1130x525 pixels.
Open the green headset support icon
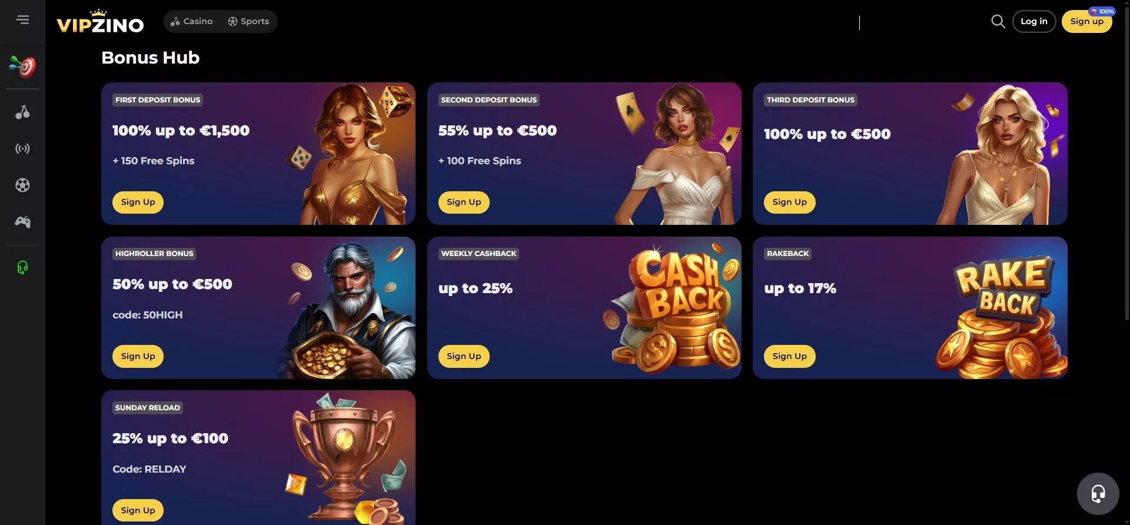click(22, 268)
